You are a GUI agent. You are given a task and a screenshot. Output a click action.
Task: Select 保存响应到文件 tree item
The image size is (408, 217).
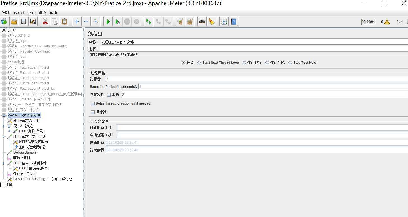click(25, 174)
